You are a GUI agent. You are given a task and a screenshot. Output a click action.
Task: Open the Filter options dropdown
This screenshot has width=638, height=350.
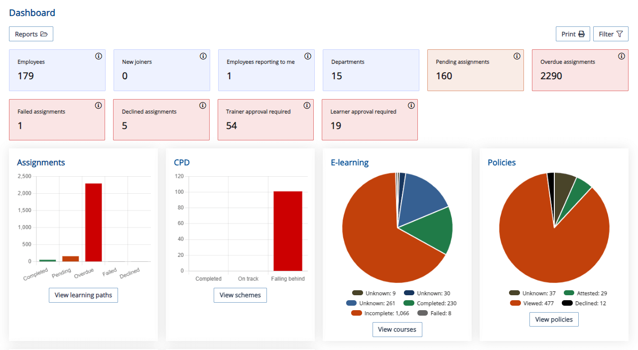[x=611, y=33]
